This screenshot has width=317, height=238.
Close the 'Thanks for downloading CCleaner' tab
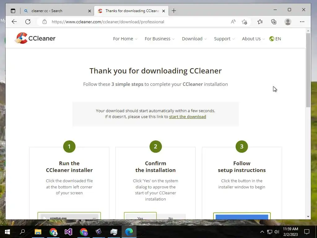(163, 11)
